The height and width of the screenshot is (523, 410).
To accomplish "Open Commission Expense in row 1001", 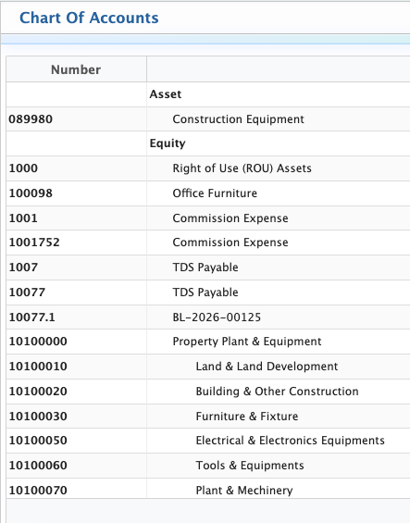I will coord(230,218).
